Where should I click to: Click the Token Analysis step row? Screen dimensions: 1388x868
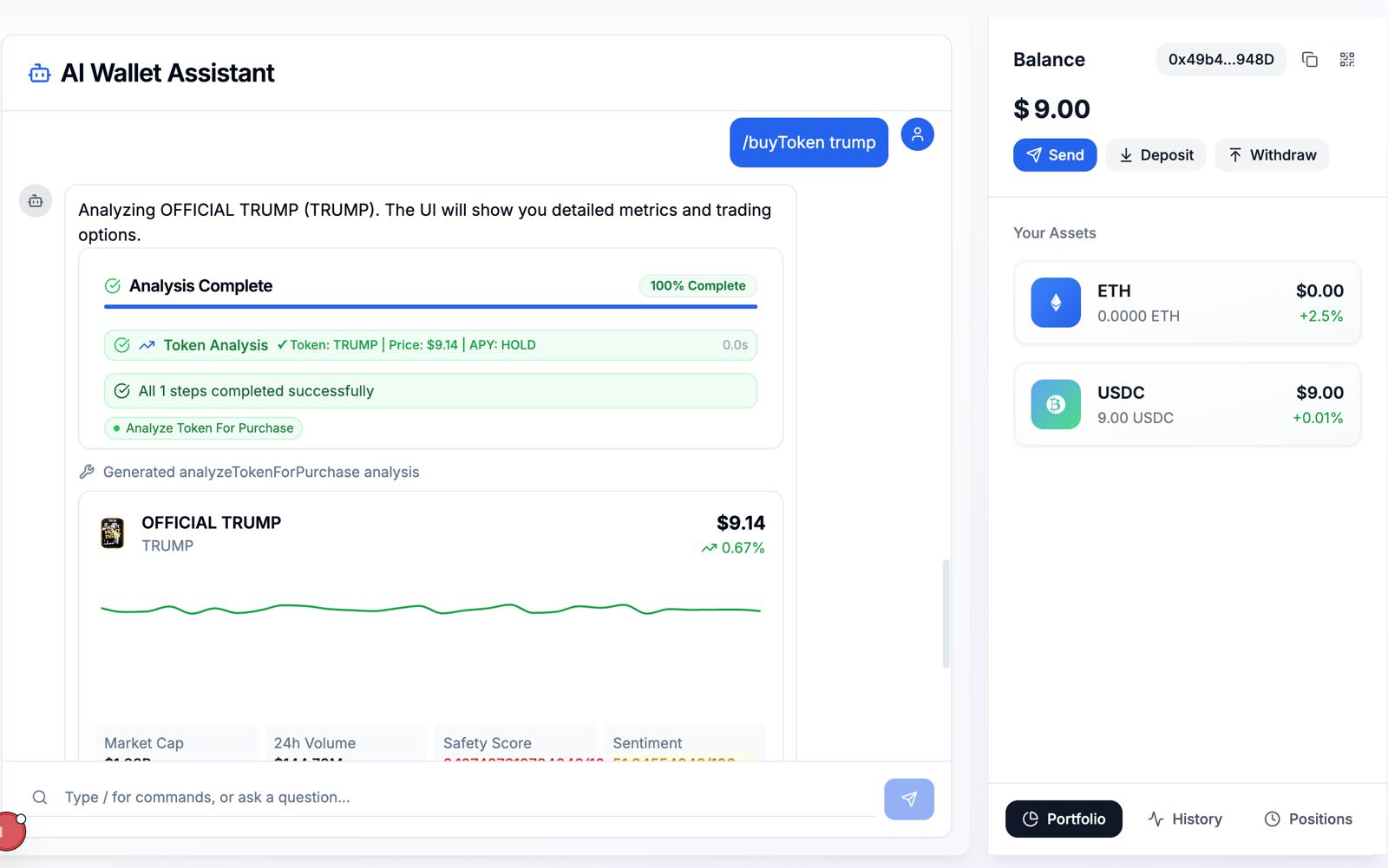tap(430, 345)
